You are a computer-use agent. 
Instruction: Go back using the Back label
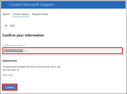[13, 26]
